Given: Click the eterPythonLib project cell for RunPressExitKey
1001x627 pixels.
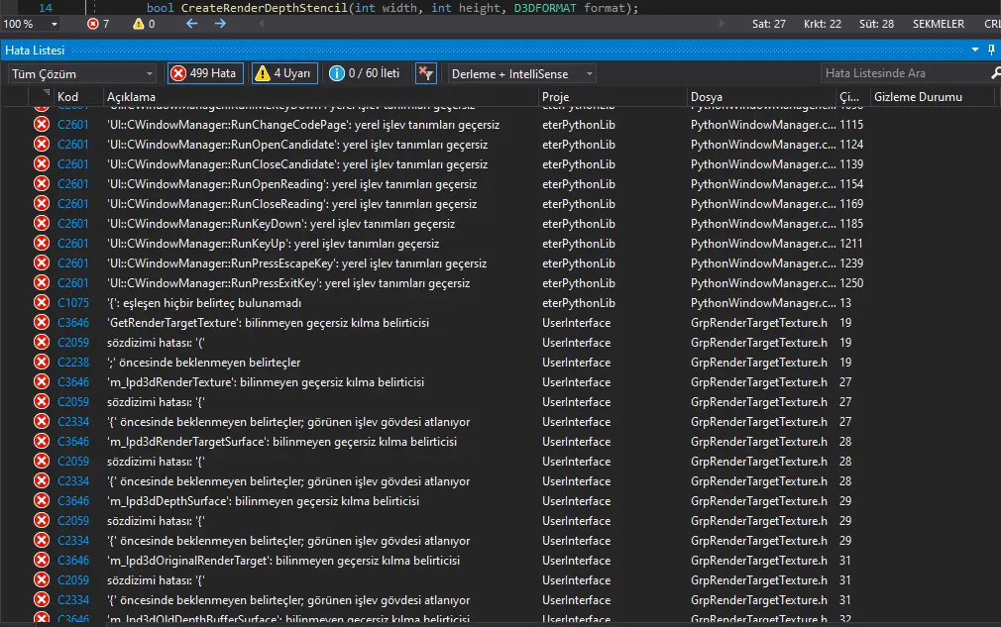Looking at the screenshot, I should pos(579,283).
